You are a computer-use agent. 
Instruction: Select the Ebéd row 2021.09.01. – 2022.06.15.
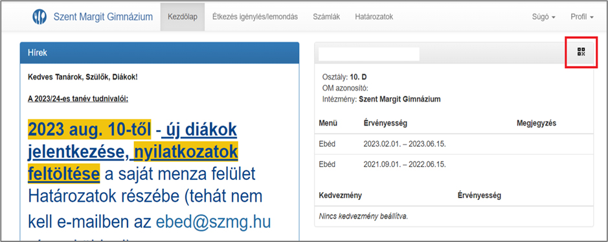[454, 164]
